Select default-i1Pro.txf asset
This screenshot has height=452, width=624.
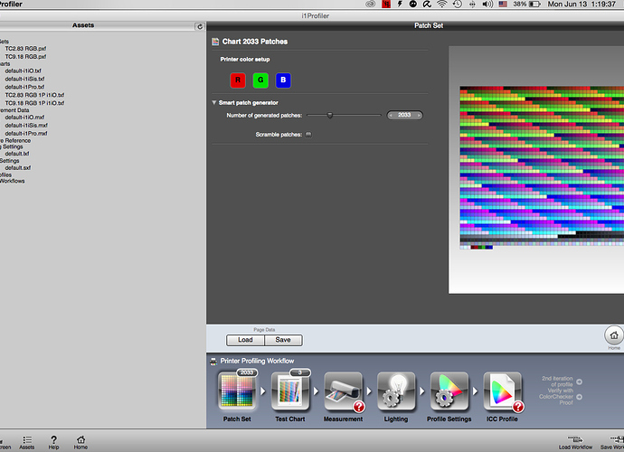pos(24,87)
